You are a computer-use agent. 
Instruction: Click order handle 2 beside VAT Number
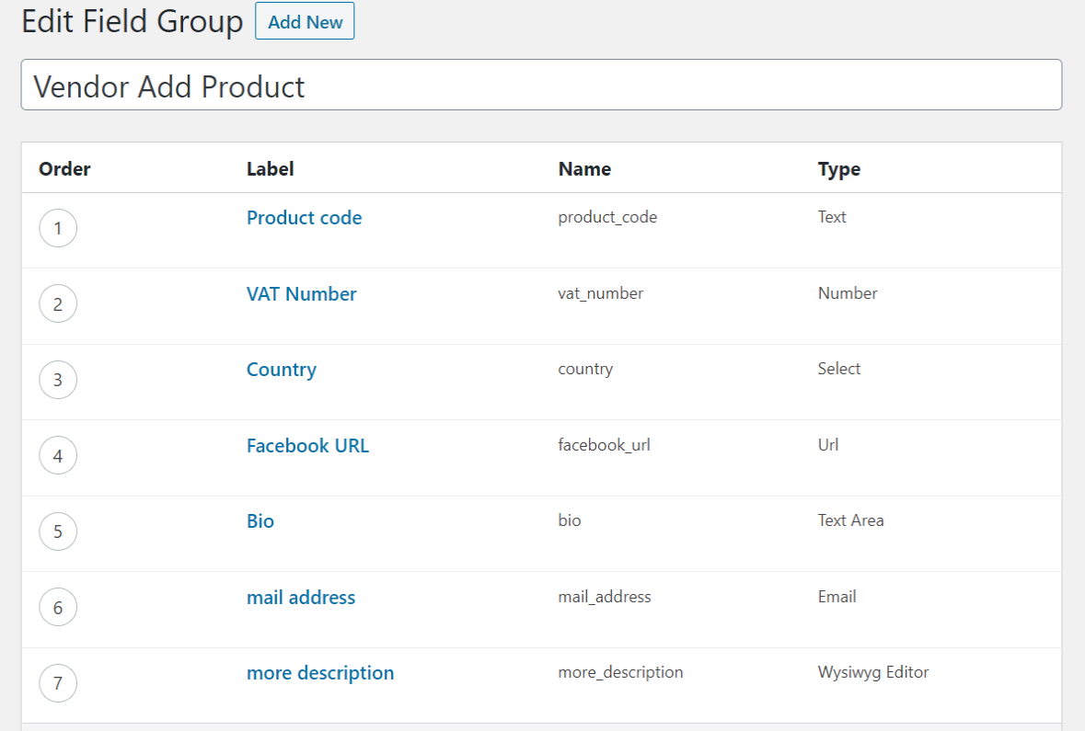58,303
